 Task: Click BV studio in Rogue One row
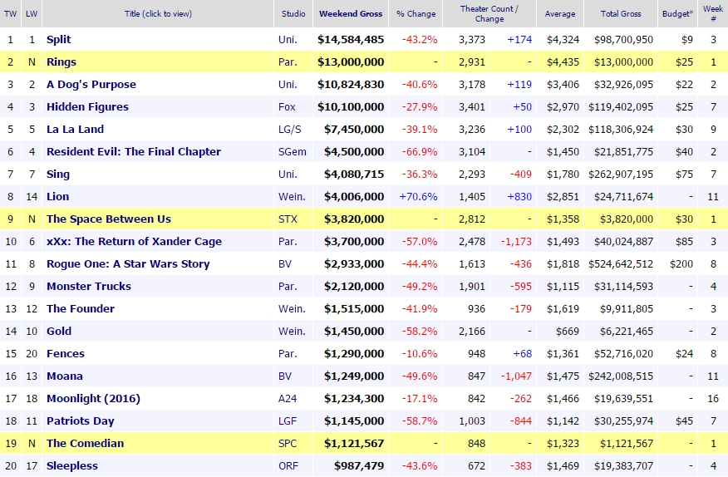click(x=285, y=263)
